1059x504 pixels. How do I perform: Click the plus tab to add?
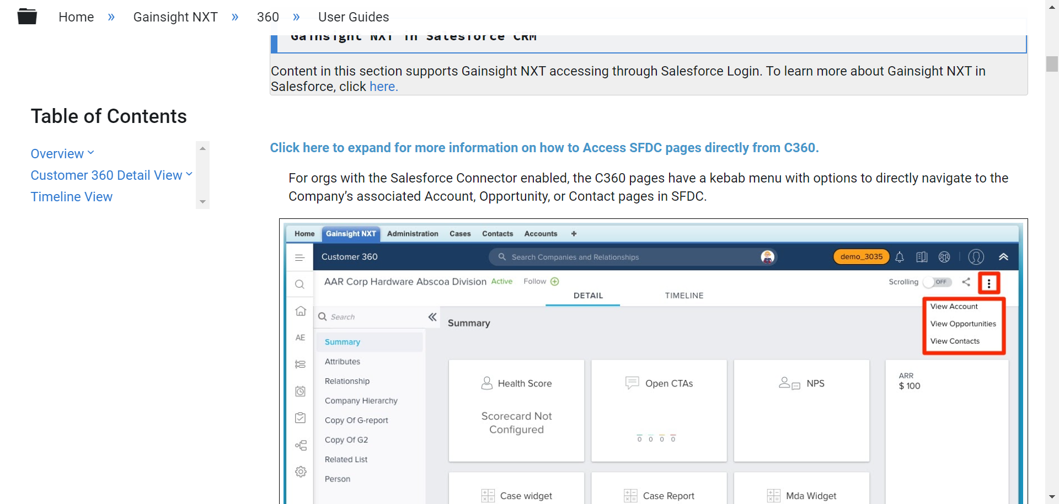[x=574, y=234]
